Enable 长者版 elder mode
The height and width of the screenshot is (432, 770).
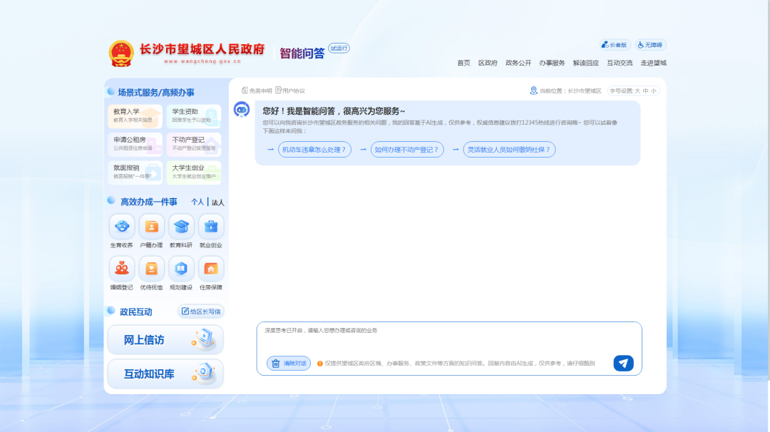pyautogui.click(x=615, y=45)
